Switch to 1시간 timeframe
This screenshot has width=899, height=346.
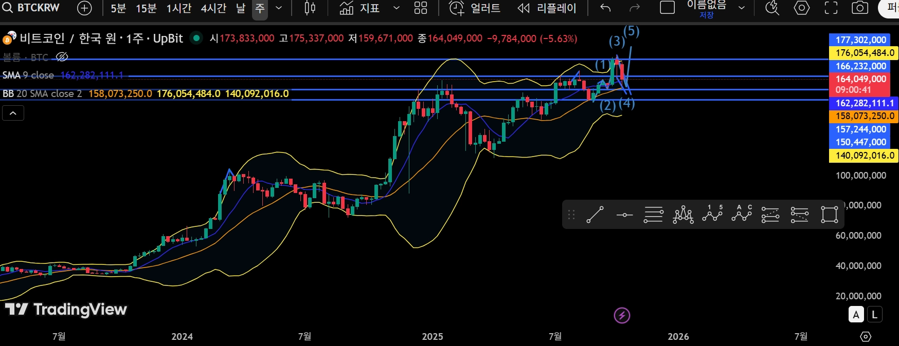click(x=178, y=8)
